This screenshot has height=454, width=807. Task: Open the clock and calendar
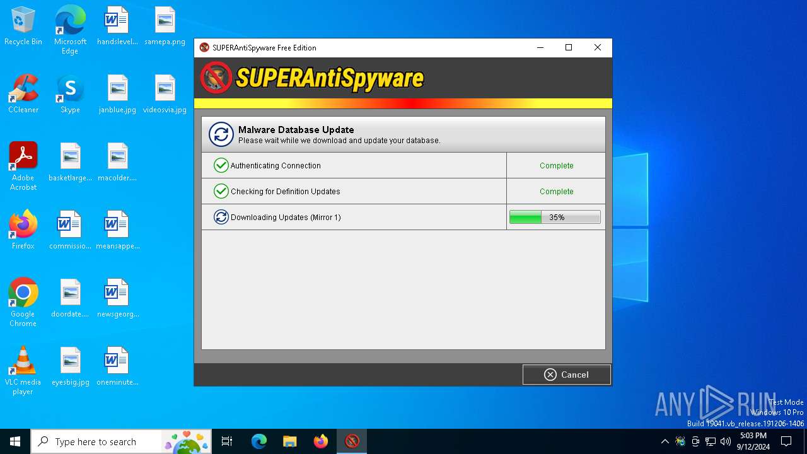tap(753, 441)
